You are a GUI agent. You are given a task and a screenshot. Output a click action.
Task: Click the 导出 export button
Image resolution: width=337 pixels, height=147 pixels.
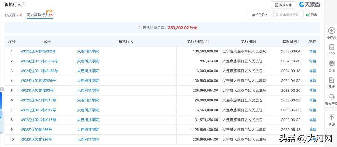point(311,15)
